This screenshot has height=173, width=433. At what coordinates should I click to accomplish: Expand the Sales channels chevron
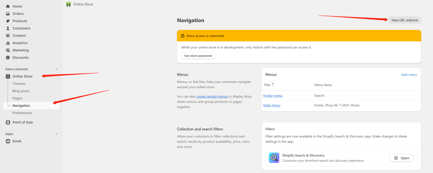57,69
